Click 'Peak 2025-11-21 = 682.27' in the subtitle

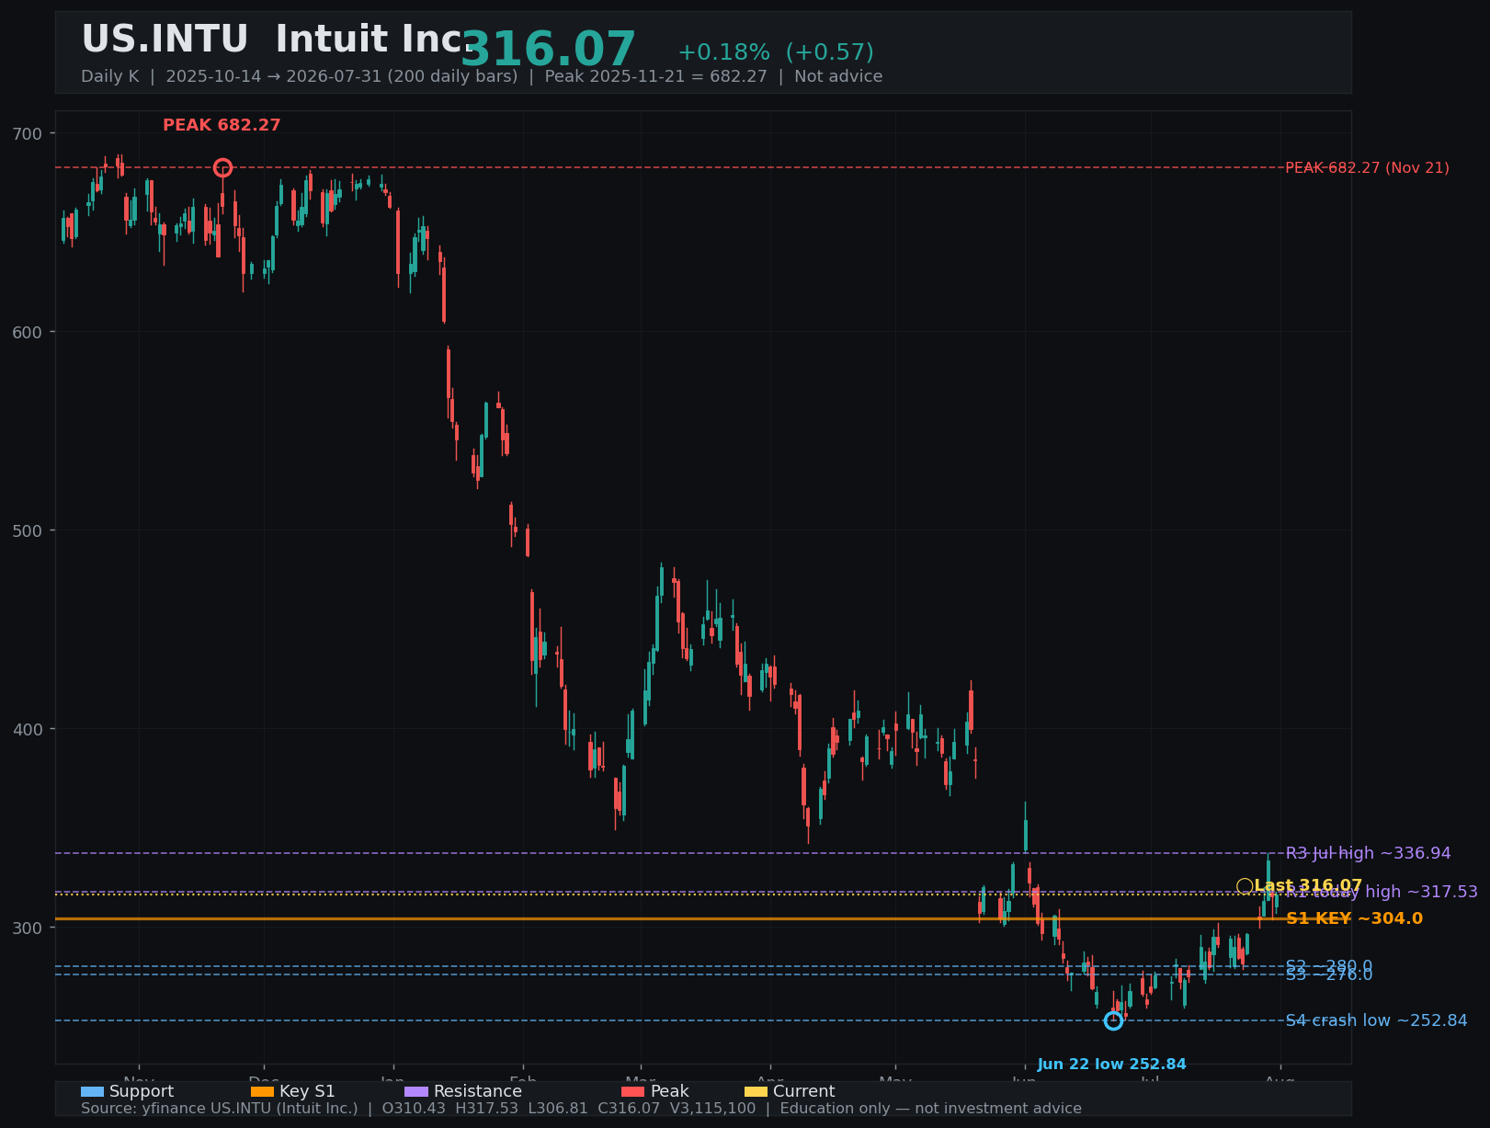pyautogui.click(x=655, y=76)
